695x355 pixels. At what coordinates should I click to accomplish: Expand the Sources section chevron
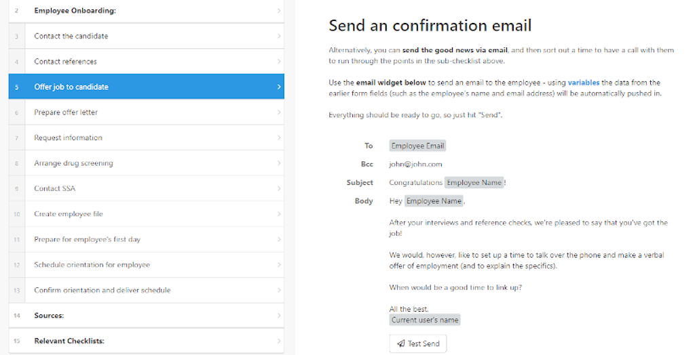[x=279, y=316]
